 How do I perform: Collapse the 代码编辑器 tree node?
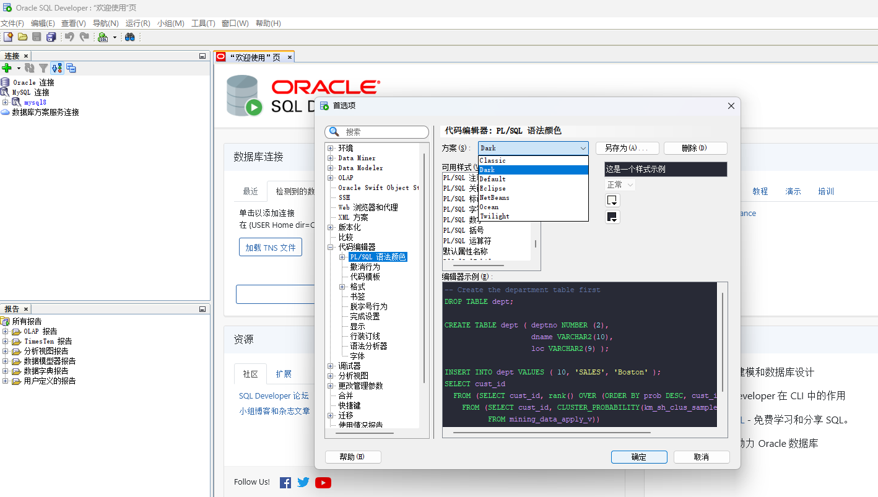[x=331, y=247]
